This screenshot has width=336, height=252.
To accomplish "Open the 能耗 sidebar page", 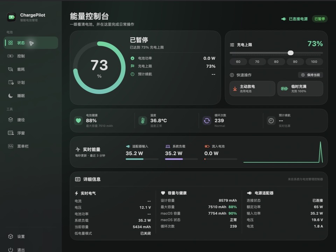I will 31,69.
